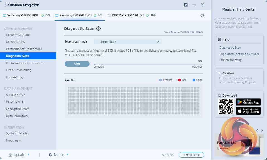Open the Google Play badge

248,102
